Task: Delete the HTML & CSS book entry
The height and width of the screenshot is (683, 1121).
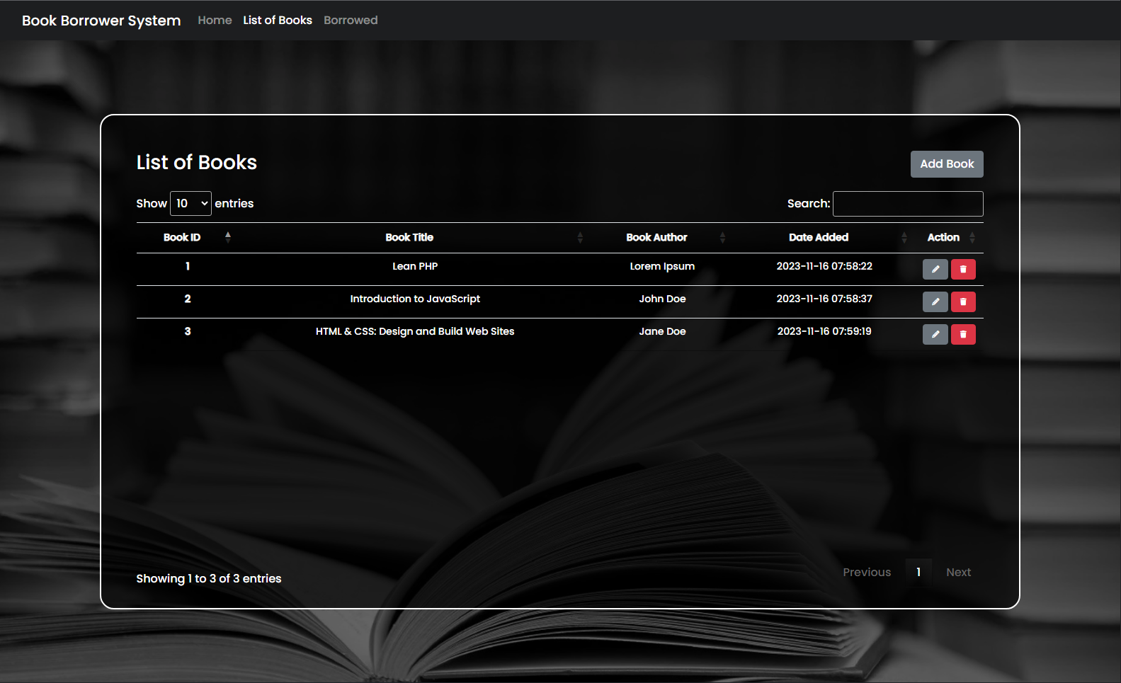Action: coord(963,334)
